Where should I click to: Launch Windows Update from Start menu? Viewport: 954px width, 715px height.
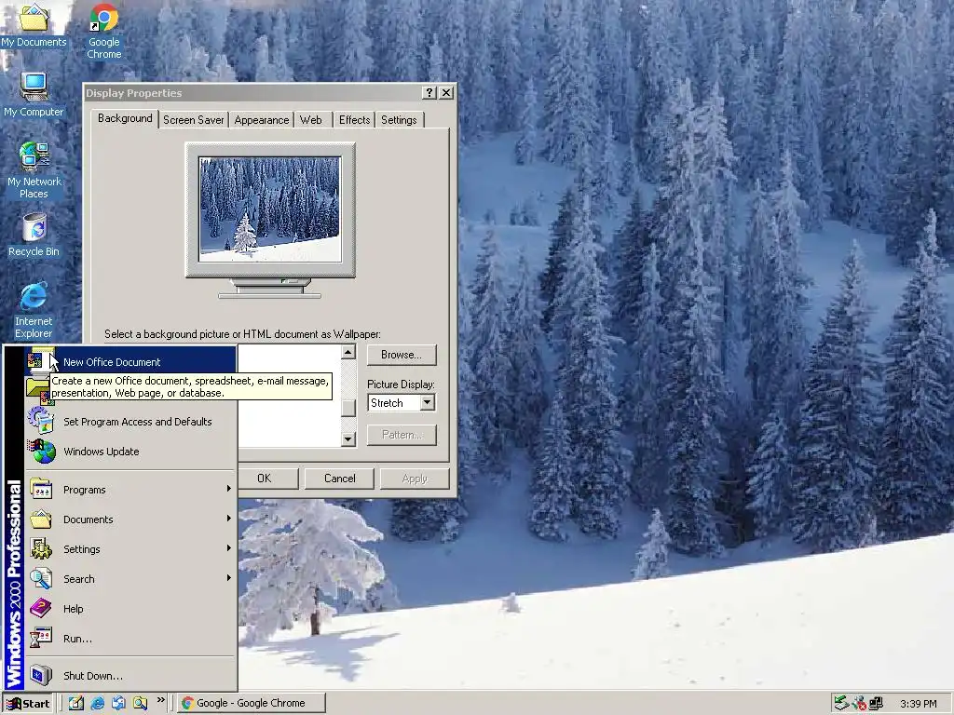(130, 452)
